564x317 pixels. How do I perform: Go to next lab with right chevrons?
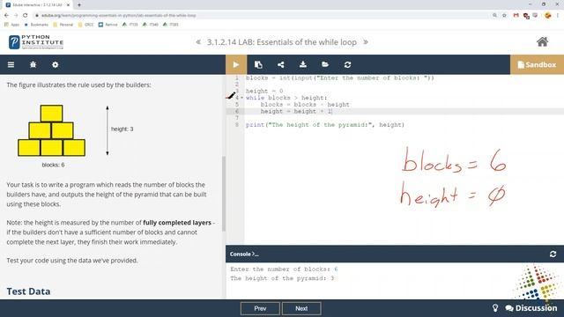coord(366,42)
